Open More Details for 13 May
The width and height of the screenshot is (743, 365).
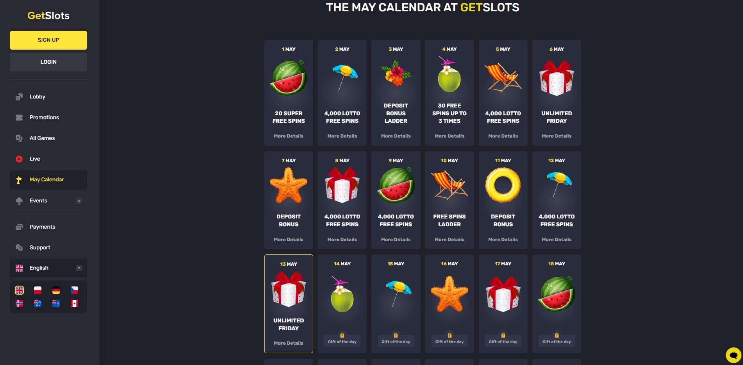click(288, 343)
